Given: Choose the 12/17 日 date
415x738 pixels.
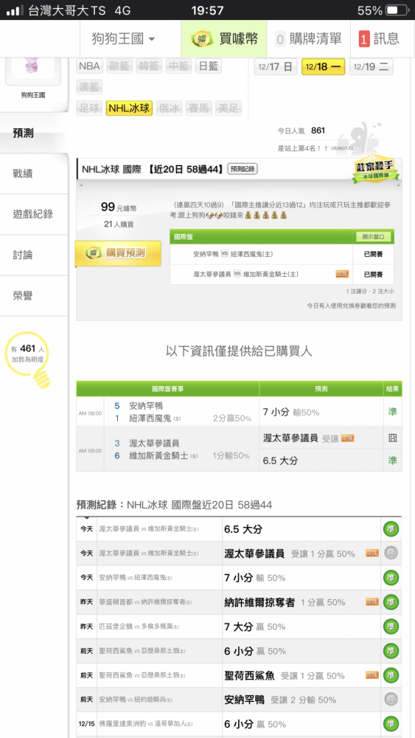Looking at the screenshot, I should point(276,67).
